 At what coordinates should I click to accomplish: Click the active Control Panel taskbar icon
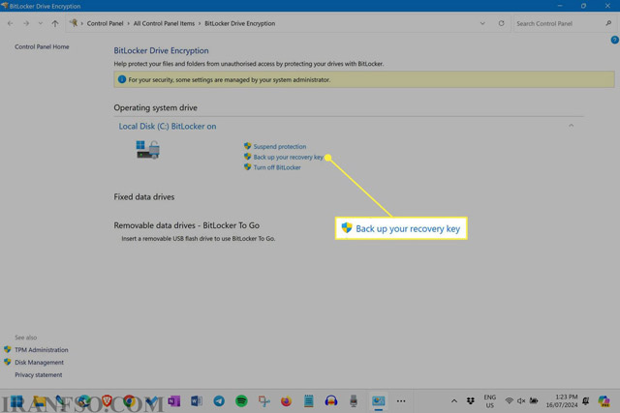click(x=379, y=401)
